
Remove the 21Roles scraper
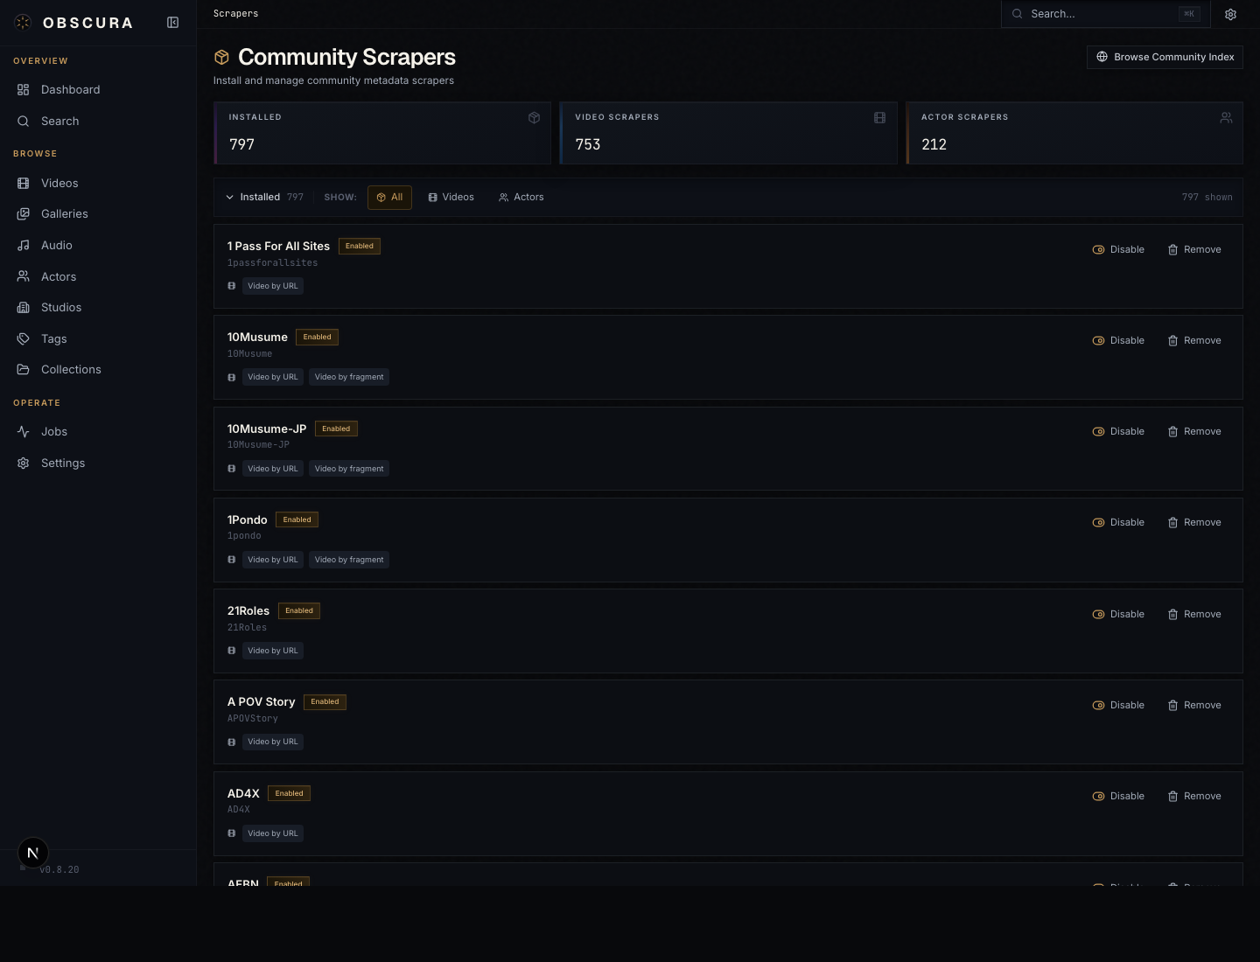(1194, 614)
